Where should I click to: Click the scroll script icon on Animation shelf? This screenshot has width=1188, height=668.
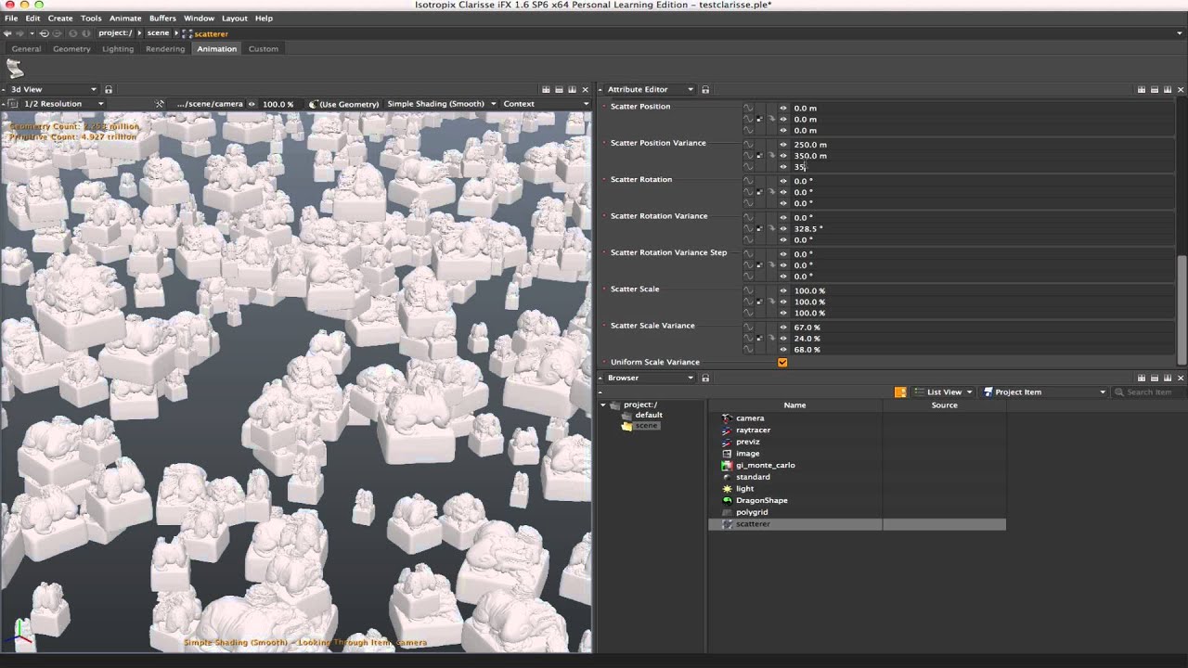[x=15, y=69]
